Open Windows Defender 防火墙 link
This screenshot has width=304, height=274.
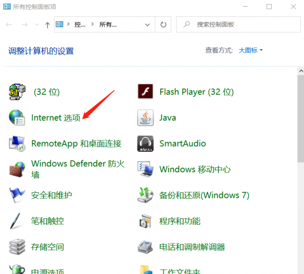78,169
